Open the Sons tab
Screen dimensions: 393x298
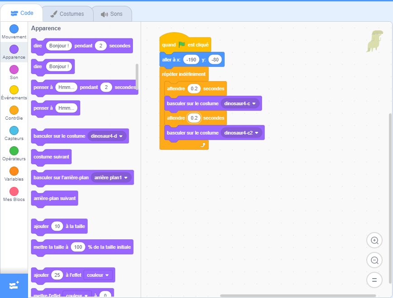[x=112, y=14]
